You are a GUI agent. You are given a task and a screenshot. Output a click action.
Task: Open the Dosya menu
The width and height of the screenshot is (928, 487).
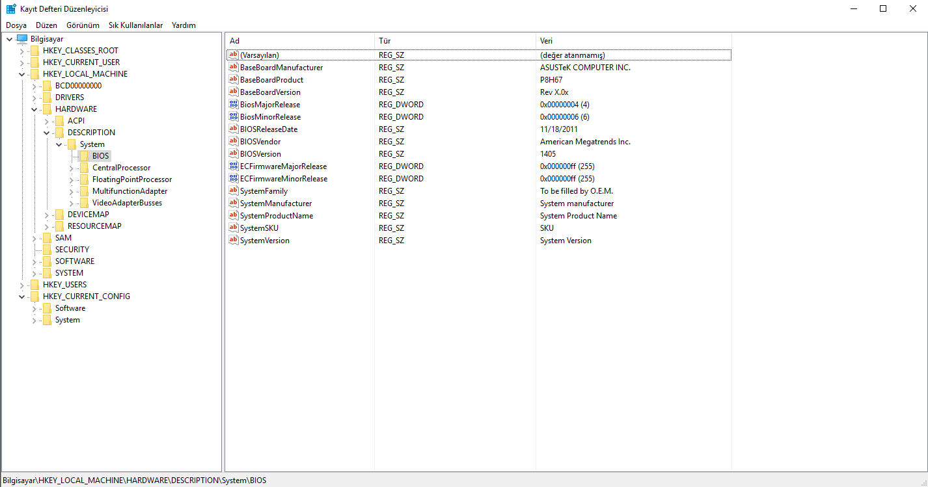coord(16,25)
